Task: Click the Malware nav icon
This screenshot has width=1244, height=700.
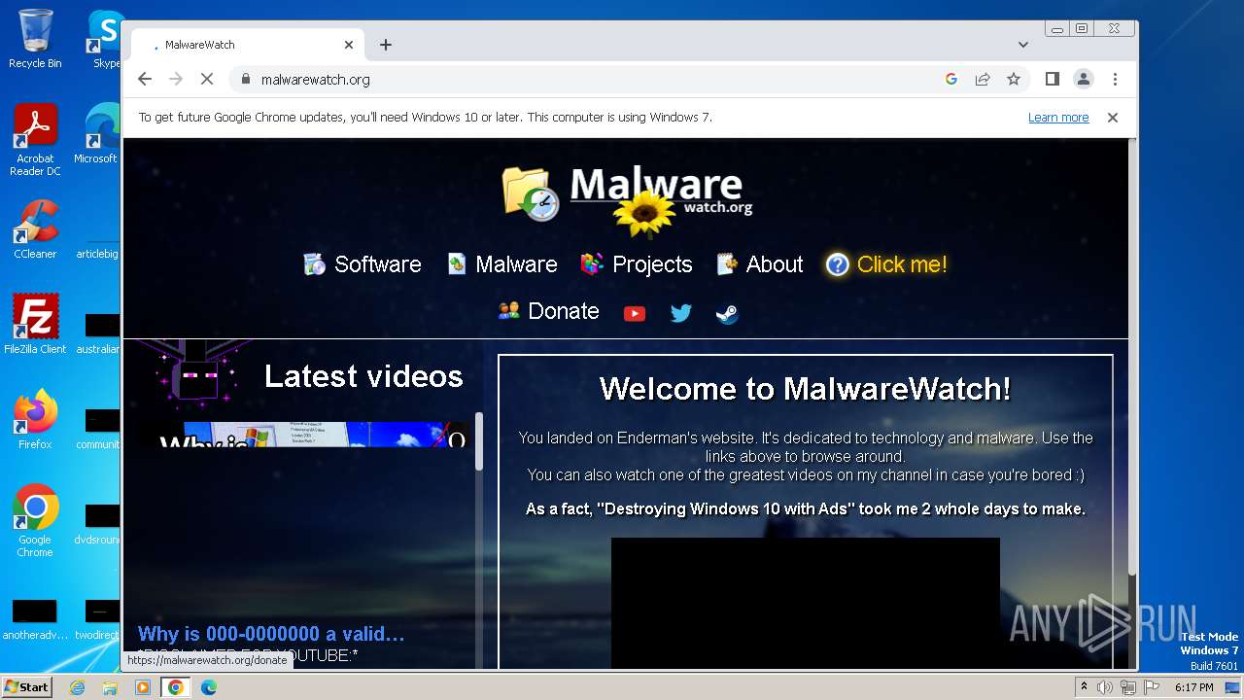Action: tap(457, 264)
